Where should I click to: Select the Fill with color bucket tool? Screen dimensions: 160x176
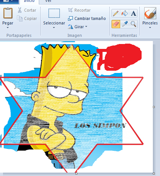click(x=124, y=13)
